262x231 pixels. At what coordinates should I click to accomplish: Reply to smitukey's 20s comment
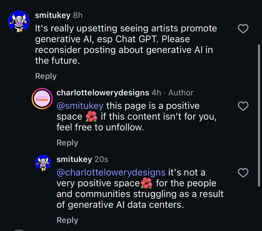(67, 220)
